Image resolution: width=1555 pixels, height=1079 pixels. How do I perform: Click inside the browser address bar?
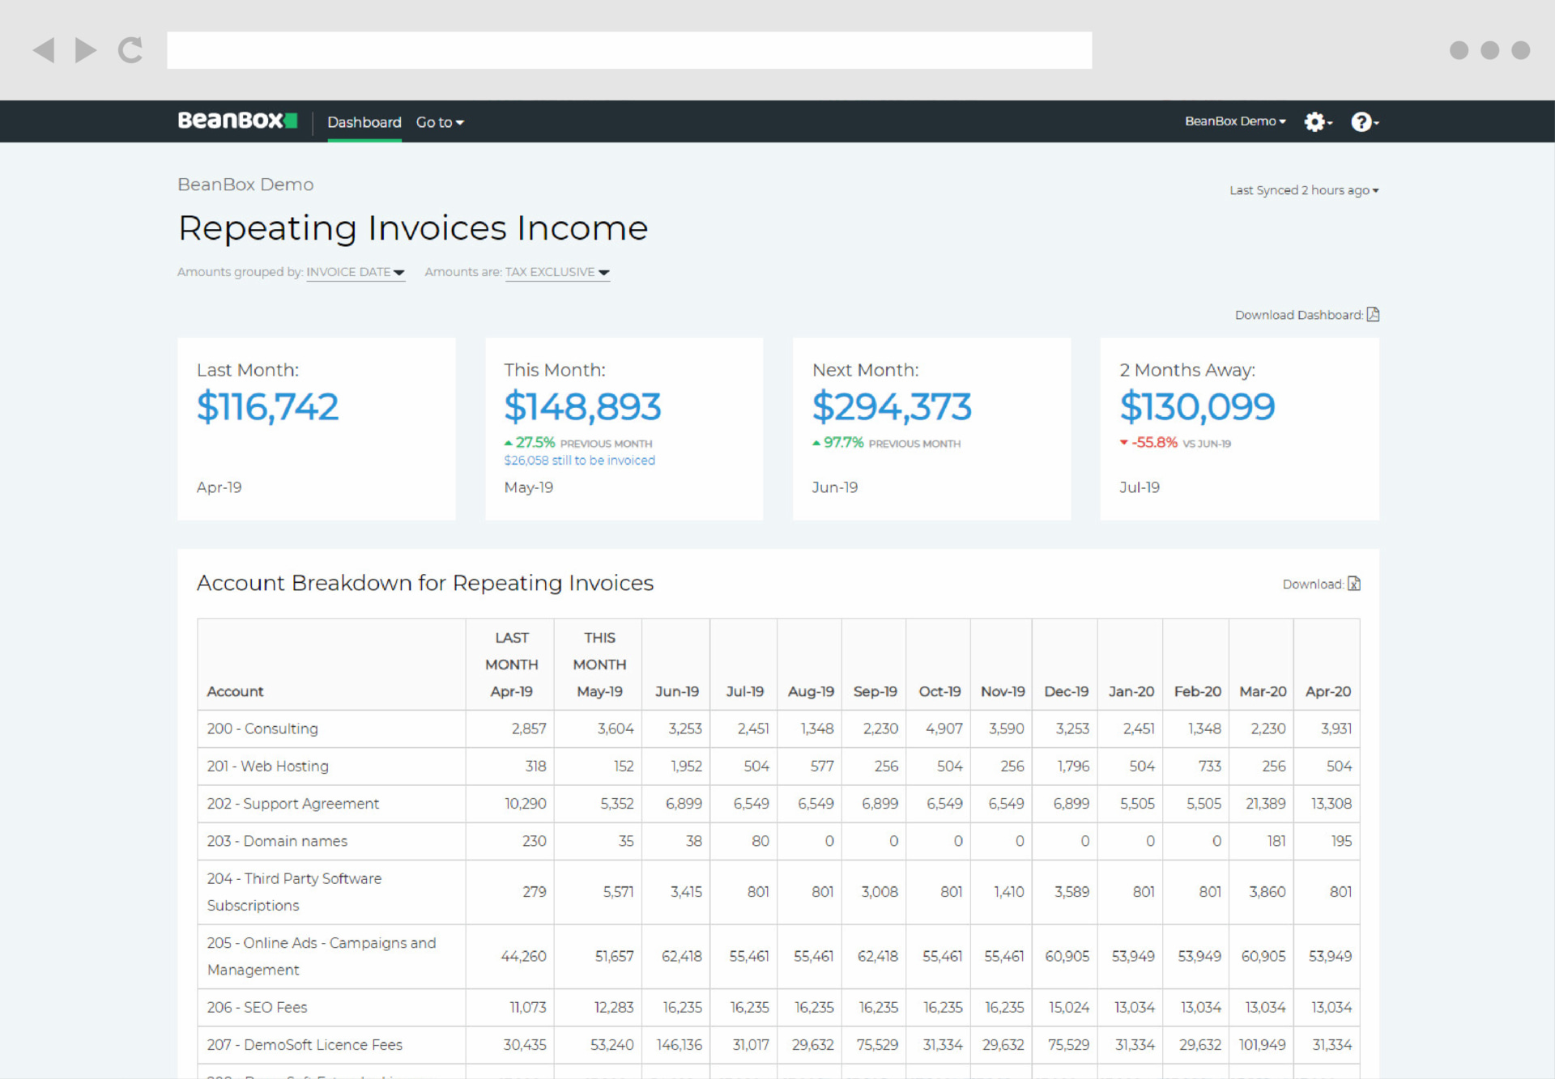point(629,50)
